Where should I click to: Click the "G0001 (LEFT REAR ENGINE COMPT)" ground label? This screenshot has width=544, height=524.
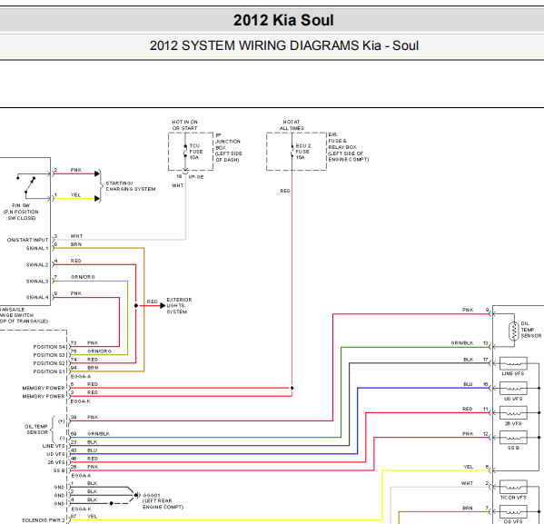[x=163, y=501]
